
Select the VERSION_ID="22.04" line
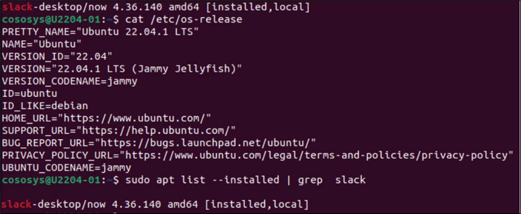[x=57, y=57]
